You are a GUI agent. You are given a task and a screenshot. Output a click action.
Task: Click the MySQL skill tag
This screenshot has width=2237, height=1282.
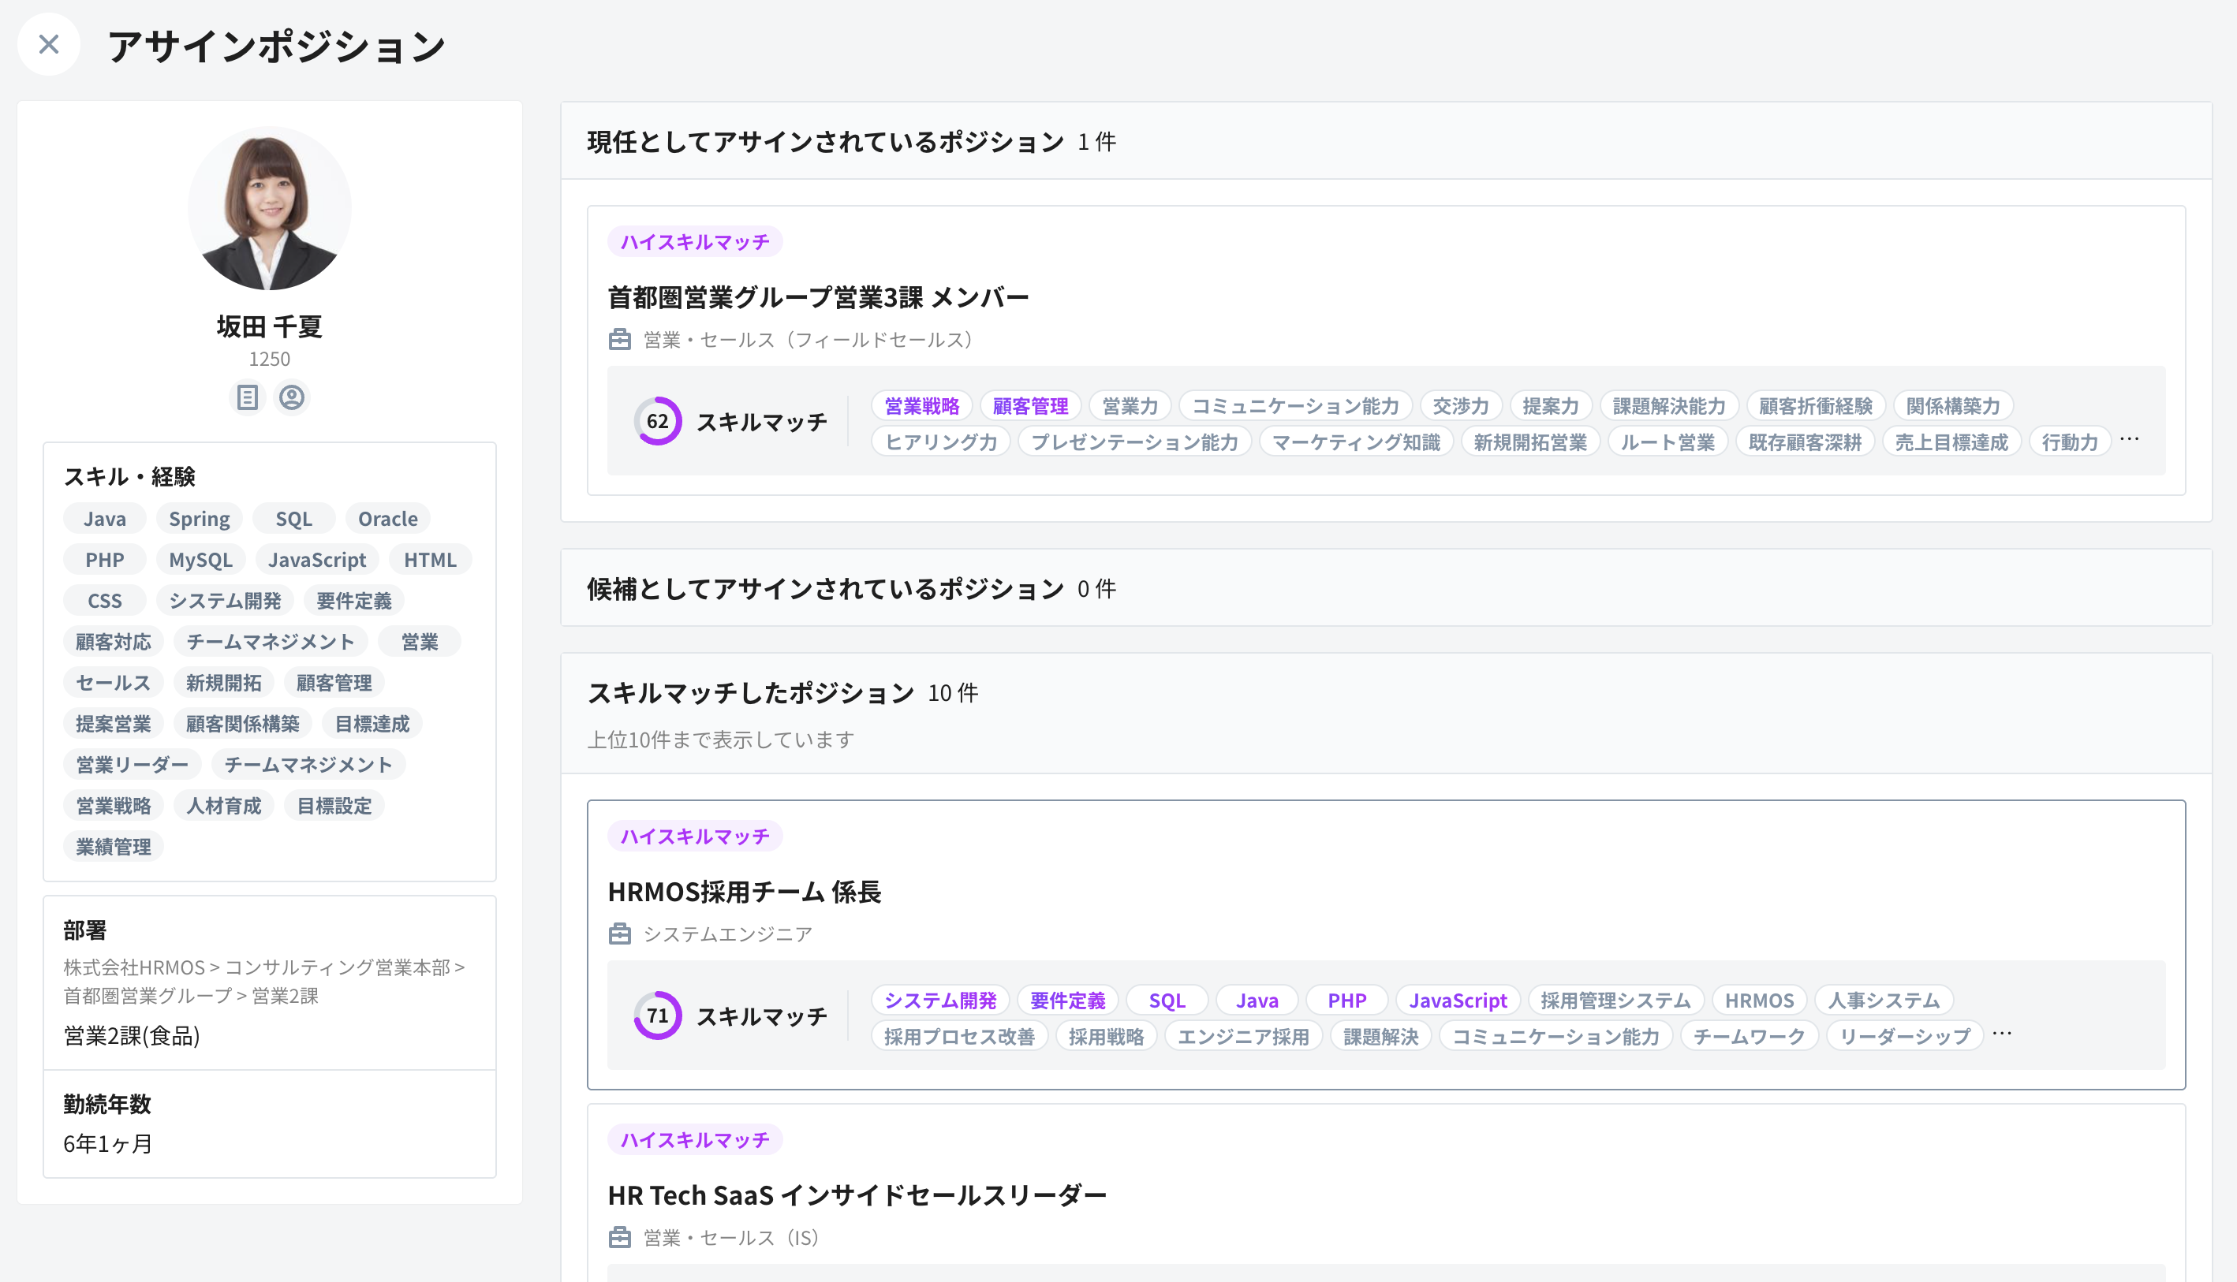201,560
